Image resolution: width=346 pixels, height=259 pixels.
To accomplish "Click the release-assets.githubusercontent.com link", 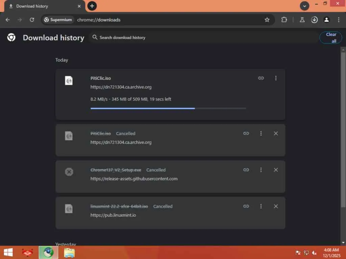I will click(x=134, y=179).
